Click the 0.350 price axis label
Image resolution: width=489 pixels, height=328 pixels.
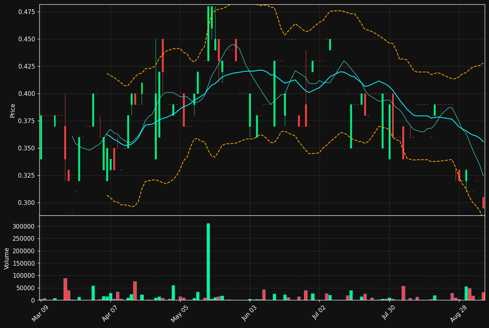(26, 148)
